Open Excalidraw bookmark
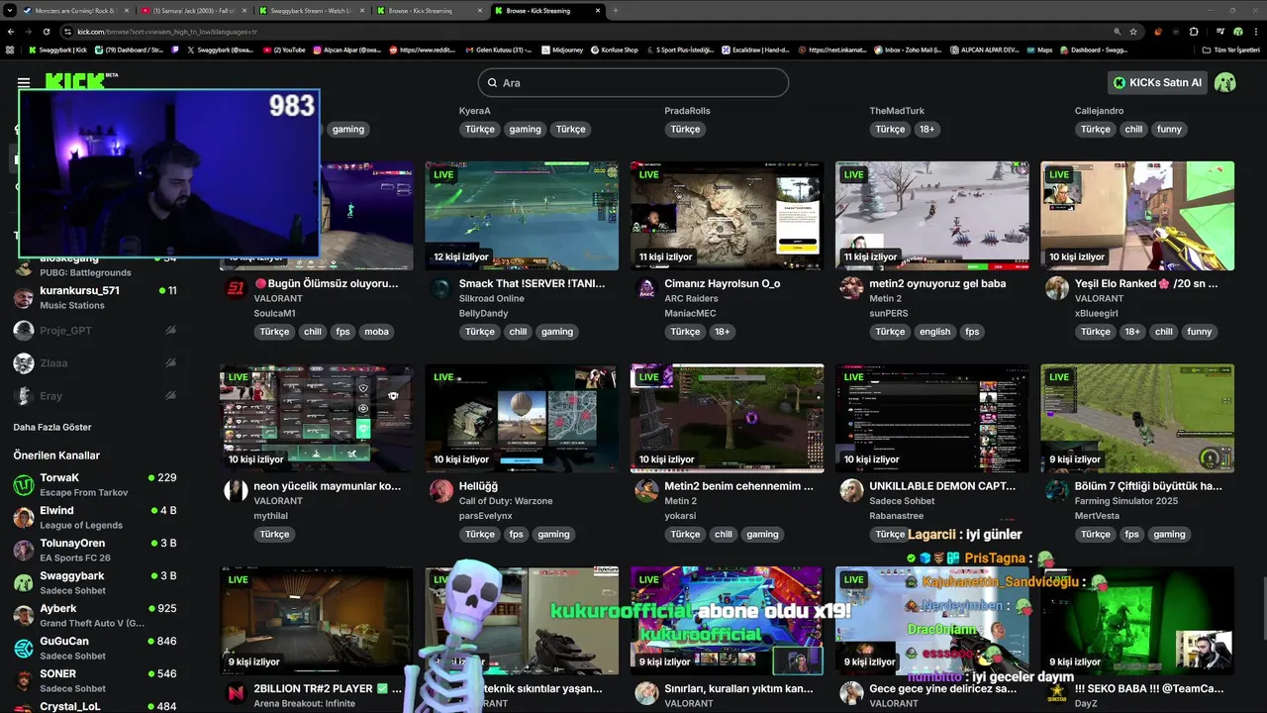Image resolution: width=1267 pixels, height=713 pixels. [x=757, y=50]
